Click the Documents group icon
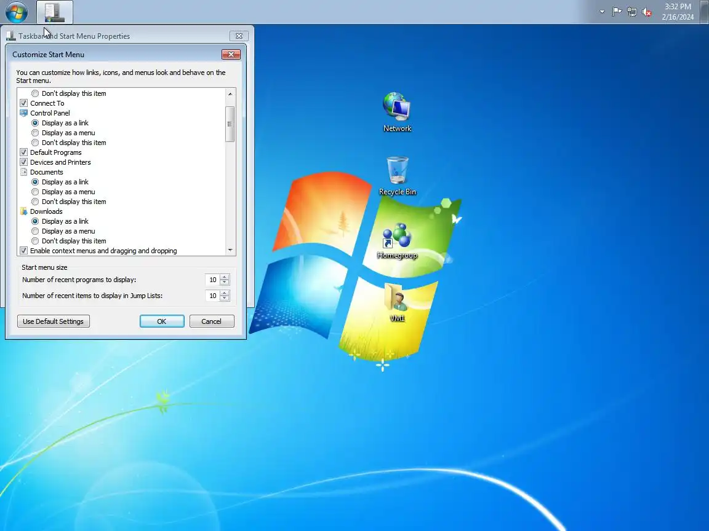Screen dimensions: 709x531 23,172
